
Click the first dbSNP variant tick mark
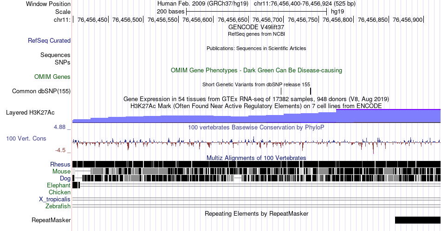coord(281,91)
